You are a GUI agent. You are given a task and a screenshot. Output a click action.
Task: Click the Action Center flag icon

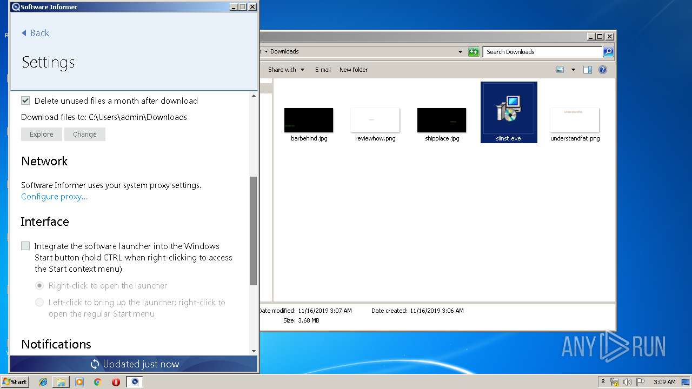tap(641, 382)
